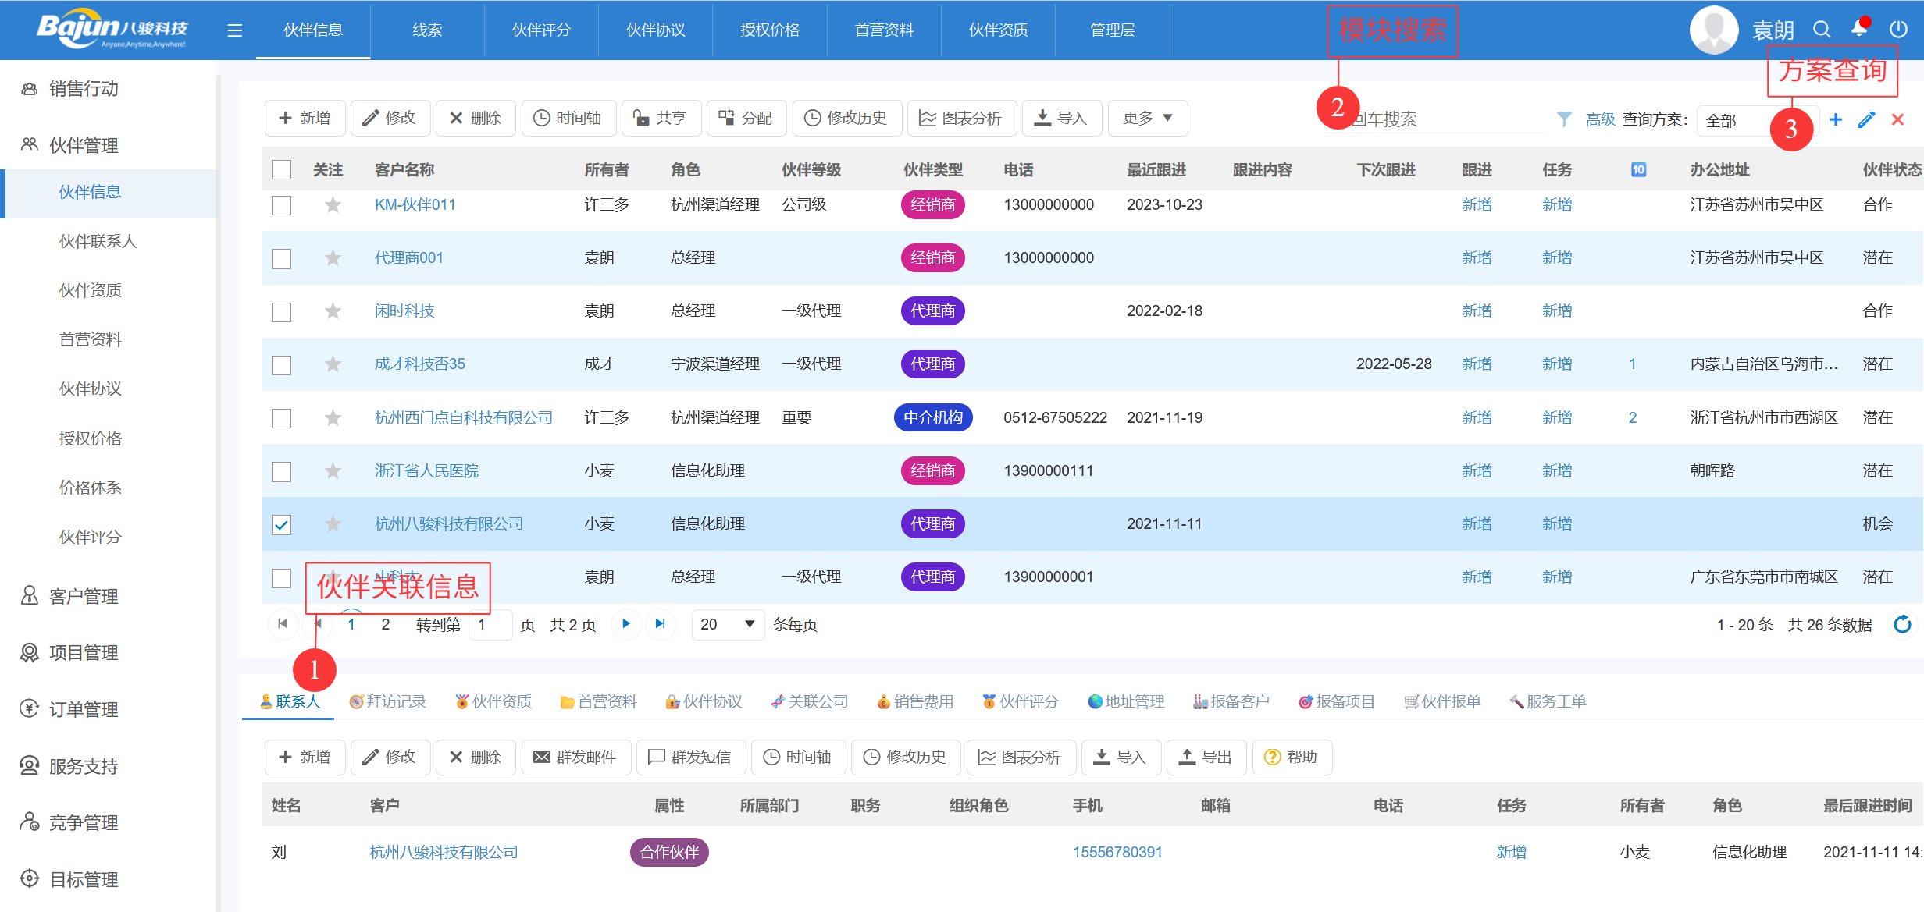This screenshot has height=912, width=1924.
Task: Open the rows-per-page dropdown showing 20
Action: click(727, 624)
